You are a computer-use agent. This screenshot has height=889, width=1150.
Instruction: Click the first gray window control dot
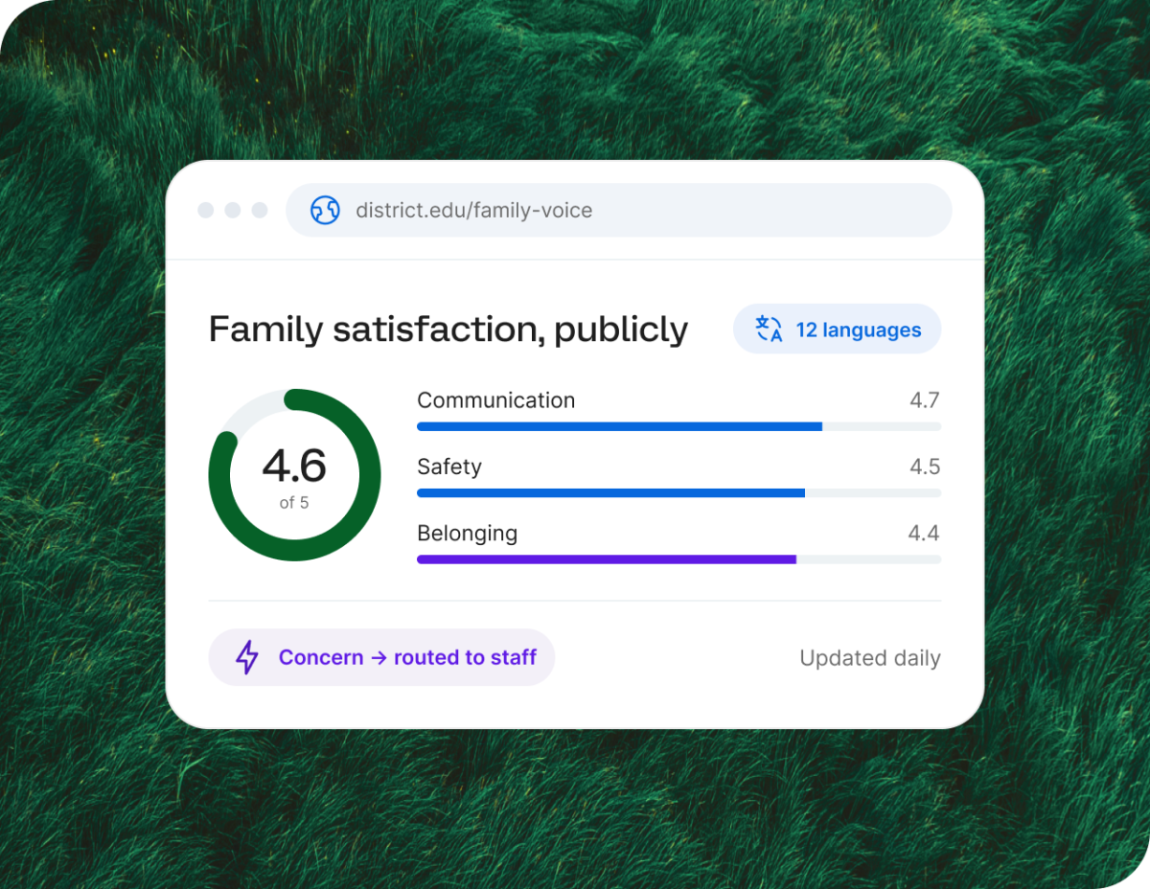(205, 210)
